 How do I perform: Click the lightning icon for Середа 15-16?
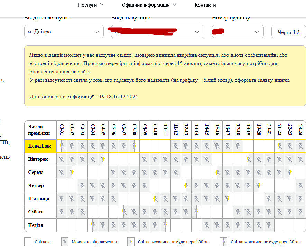(217, 172)
